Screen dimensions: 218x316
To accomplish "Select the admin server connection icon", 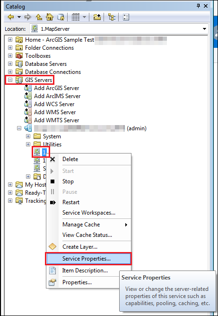I will (28, 128).
